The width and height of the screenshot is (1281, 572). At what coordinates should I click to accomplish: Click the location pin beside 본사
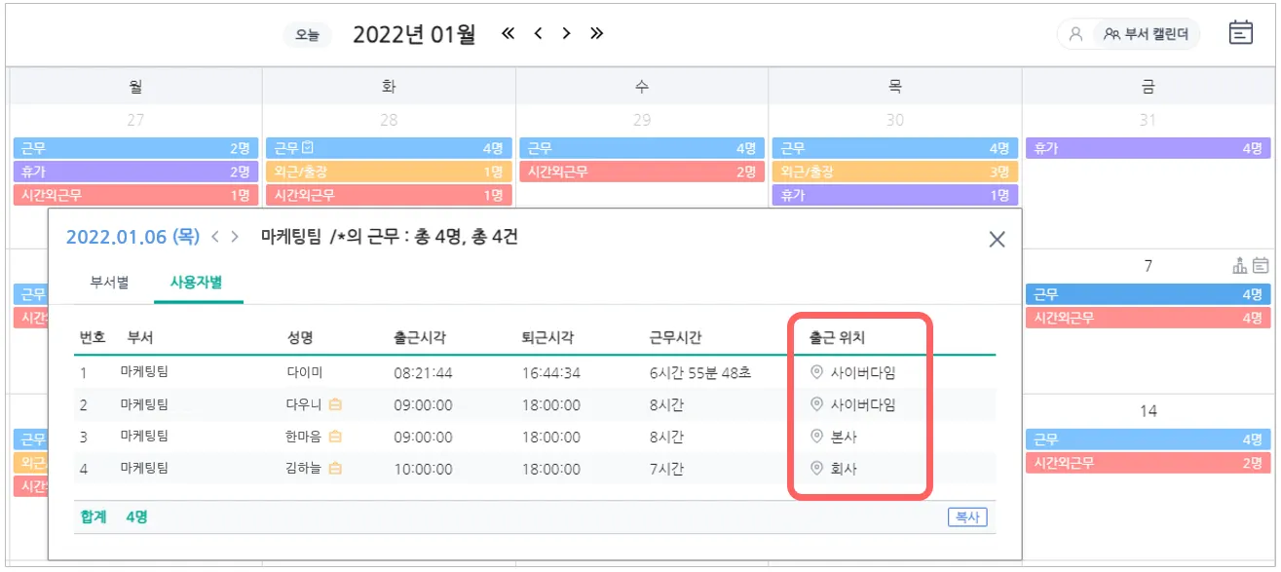coord(817,437)
